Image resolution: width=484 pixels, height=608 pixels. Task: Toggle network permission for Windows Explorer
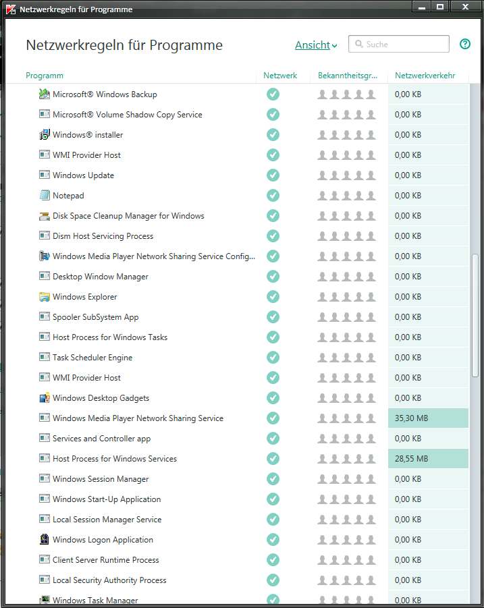point(273,297)
